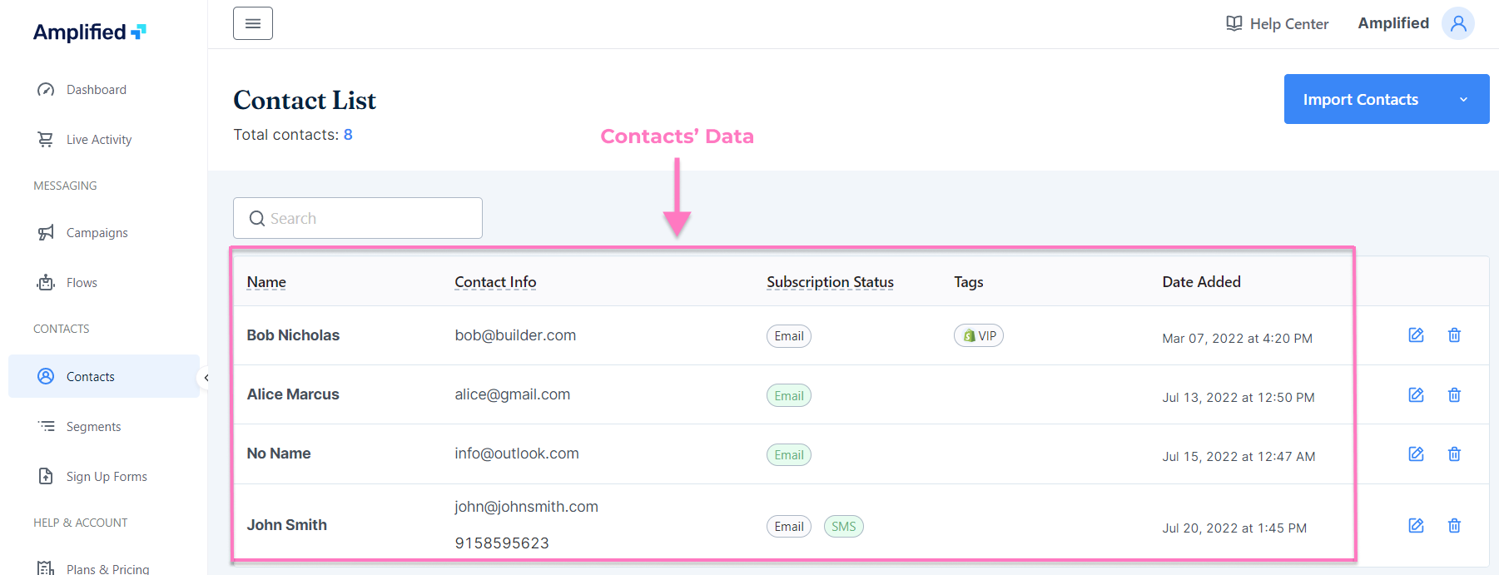Click the search magnifier icon

(x=257, y=218)
